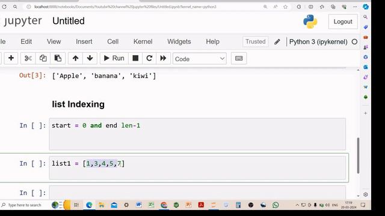
Task: Click the pencil edit-mode indicator icon
Action: click(277, 42)
